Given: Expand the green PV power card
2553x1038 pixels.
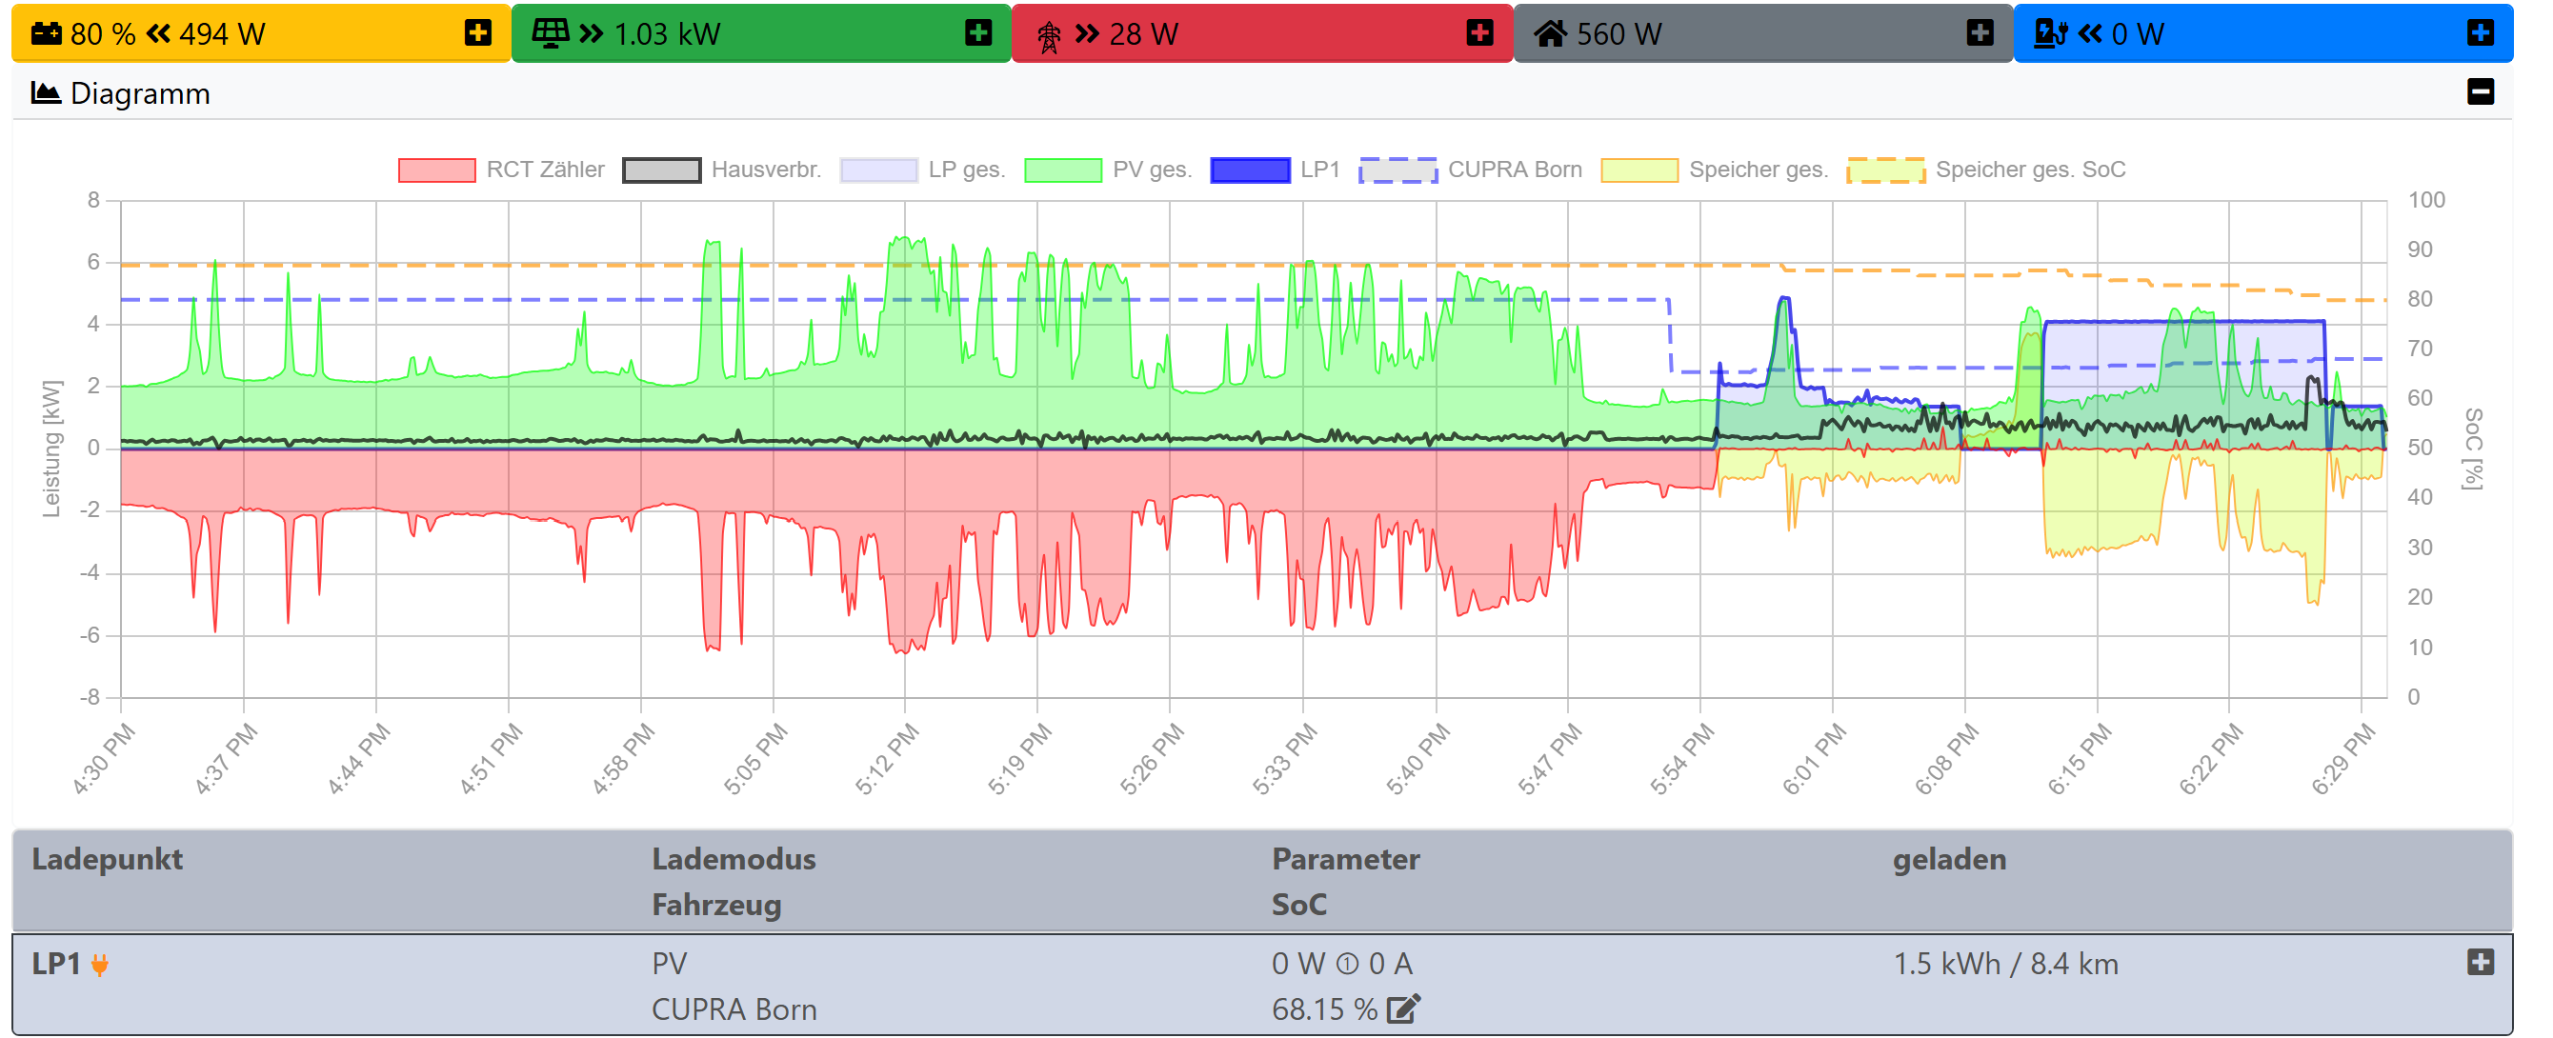Looking at the screenshot, I should tap(978, 32).
